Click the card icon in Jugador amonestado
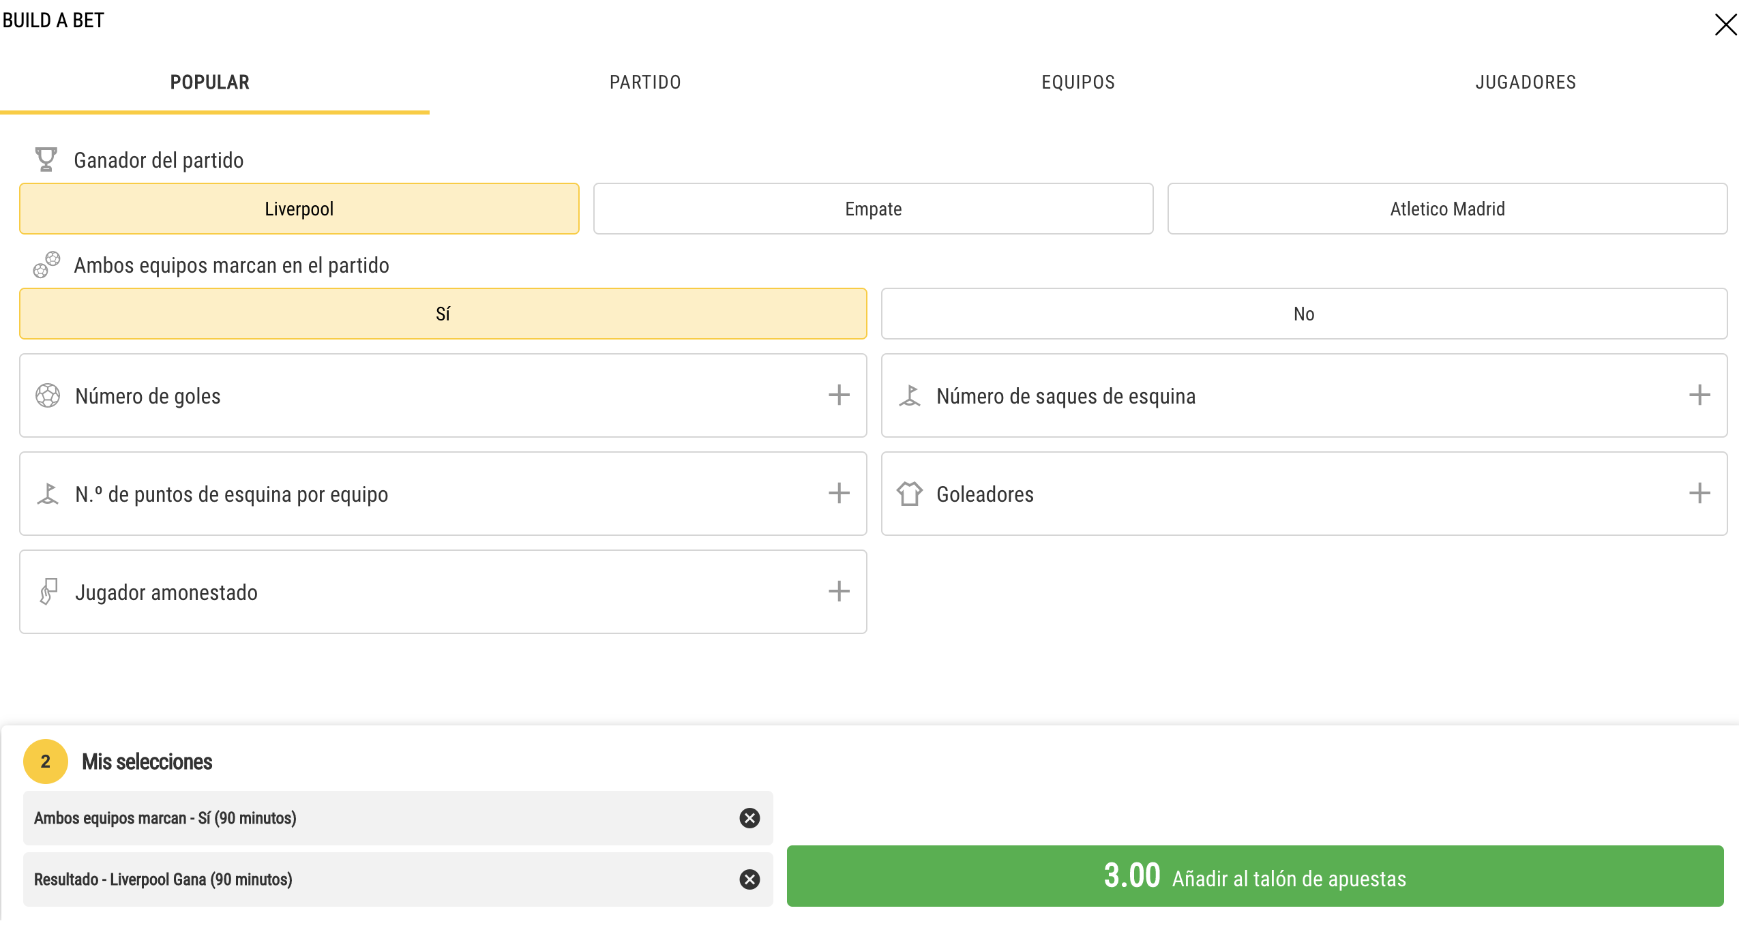1739x949 pixels. (x=48, y=592)
